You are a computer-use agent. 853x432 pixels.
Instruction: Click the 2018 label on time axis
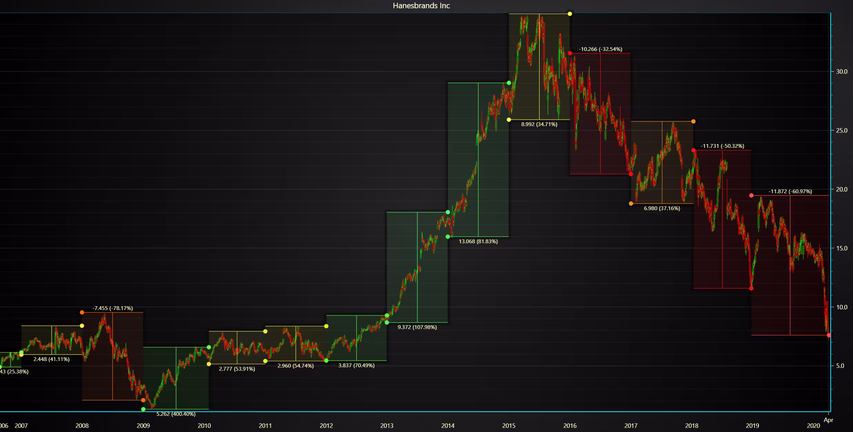(x=692, y=426)
